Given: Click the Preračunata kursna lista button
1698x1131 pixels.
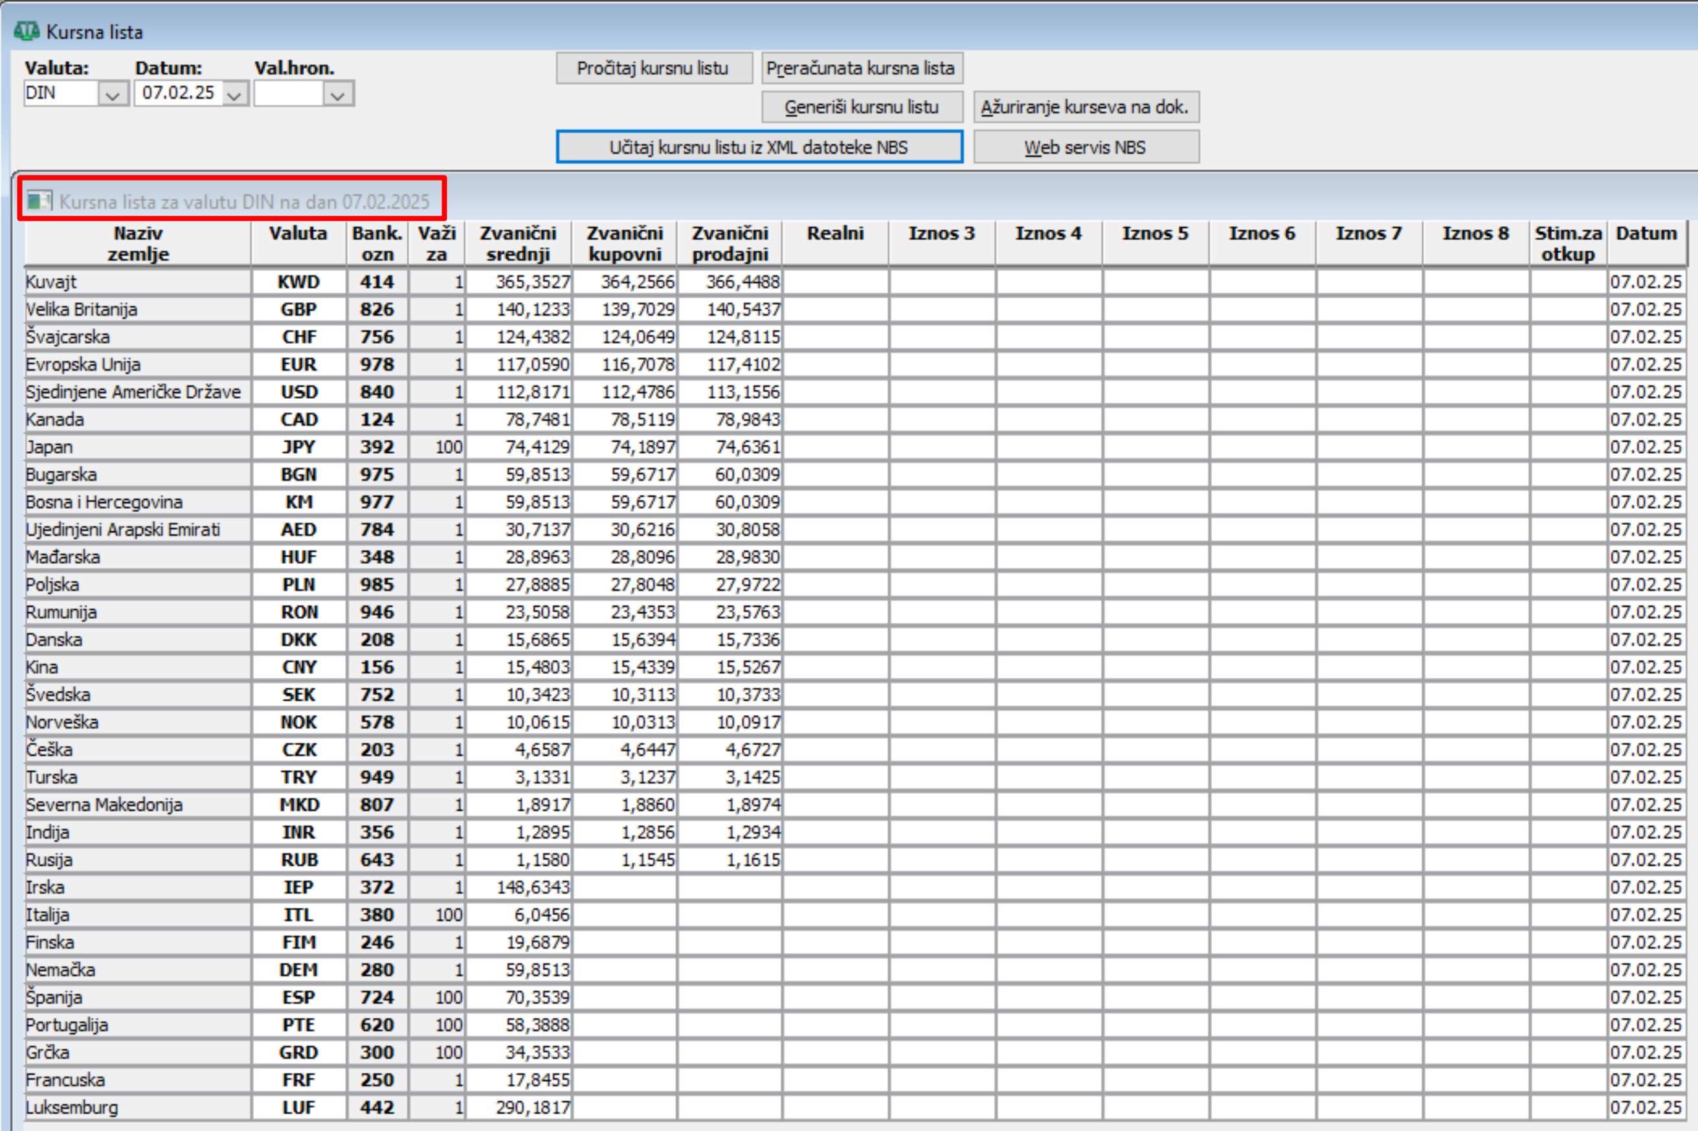Looking at the screenshot, I should [862, 68].
